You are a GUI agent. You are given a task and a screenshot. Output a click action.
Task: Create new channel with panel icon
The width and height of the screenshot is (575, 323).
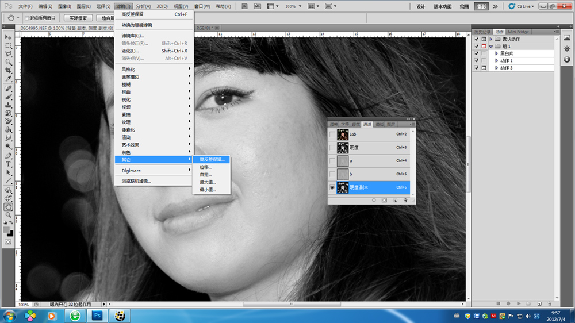tap(395, 201)
